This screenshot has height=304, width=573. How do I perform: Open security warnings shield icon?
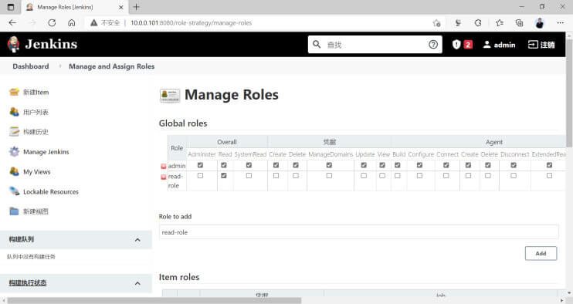pyautogui.click(x=456, y=45)
